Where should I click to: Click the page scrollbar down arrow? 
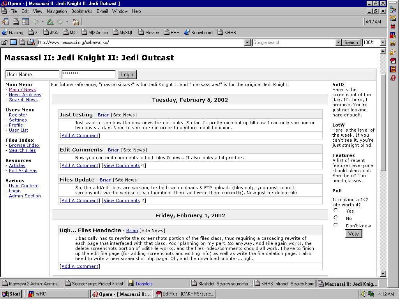coord(383,274)
